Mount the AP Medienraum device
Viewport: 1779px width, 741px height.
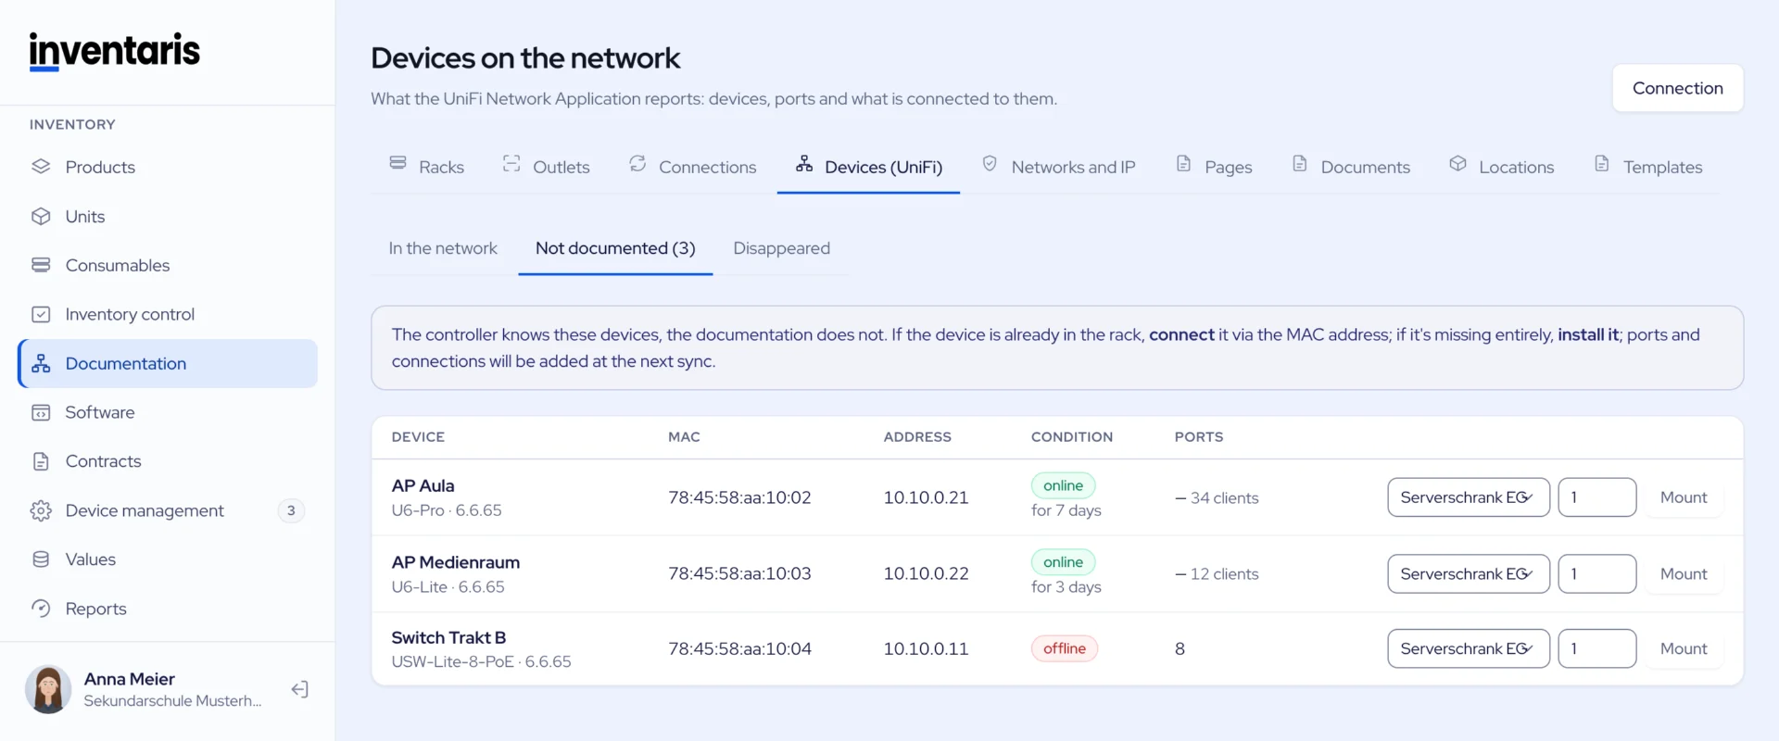[1684, 574]
